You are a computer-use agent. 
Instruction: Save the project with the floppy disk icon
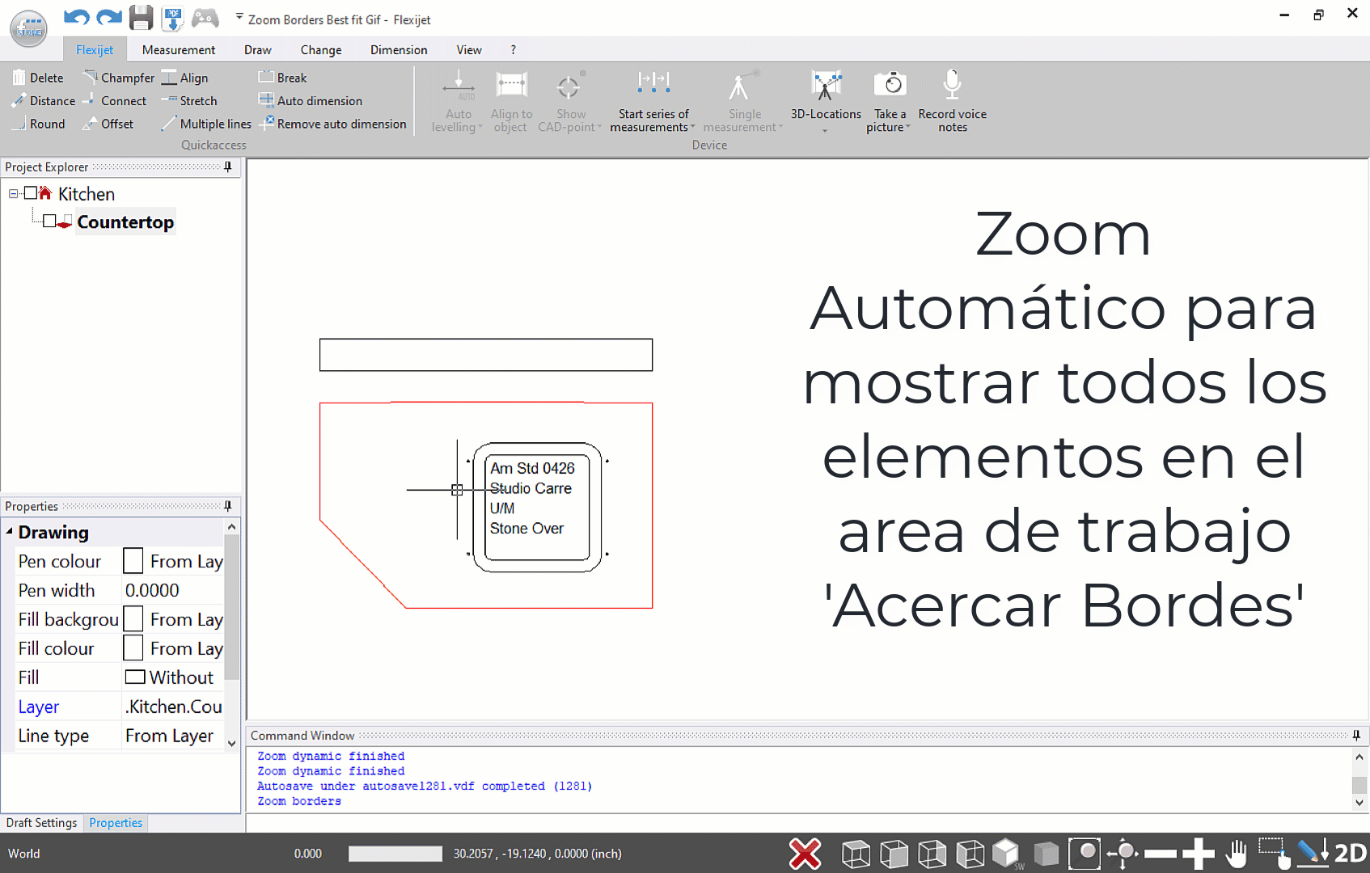pos(141,18)
